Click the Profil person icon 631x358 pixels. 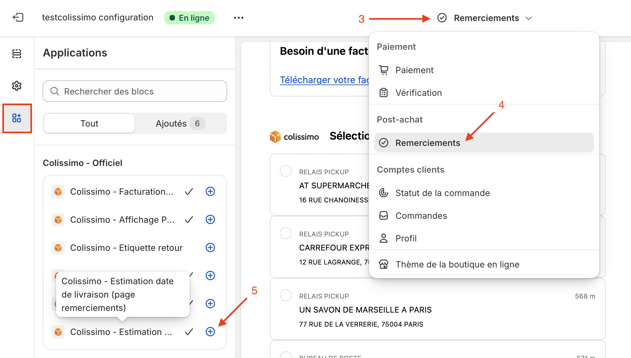tap(384, 238)
